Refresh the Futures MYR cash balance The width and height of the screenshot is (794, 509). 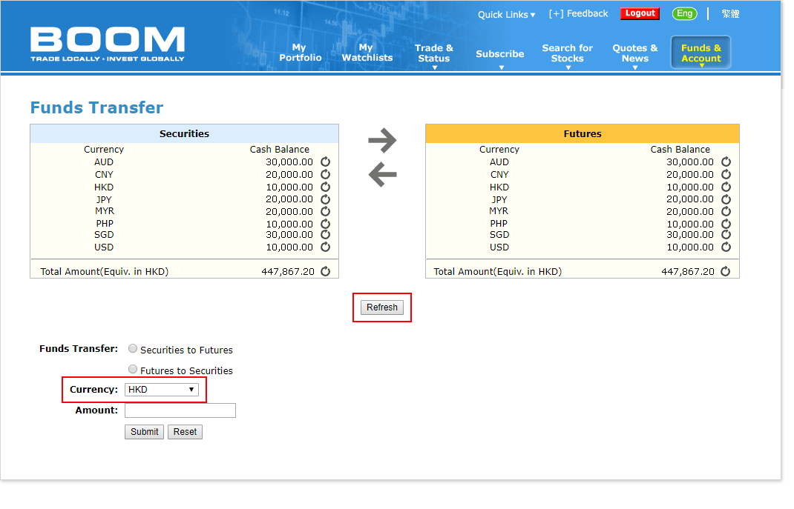[x=726, y=211]
